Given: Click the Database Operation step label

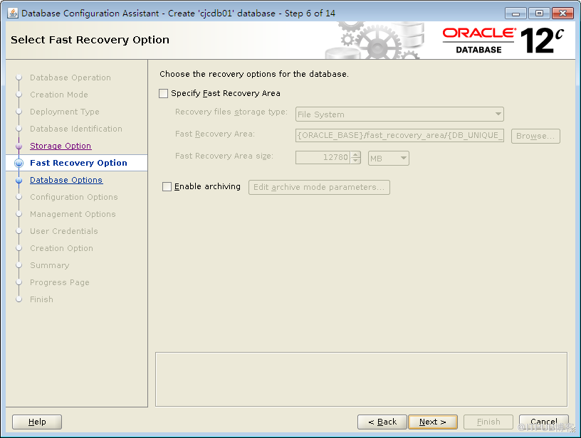Looking at the screenshot, I should [x=70, y=78].
